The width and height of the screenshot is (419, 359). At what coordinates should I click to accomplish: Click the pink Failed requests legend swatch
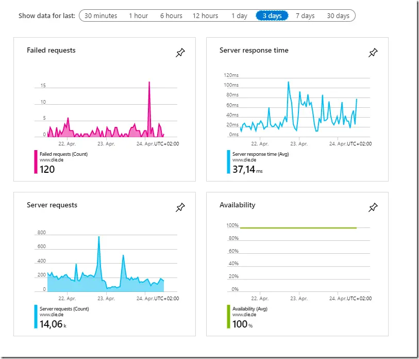(36, 162)
